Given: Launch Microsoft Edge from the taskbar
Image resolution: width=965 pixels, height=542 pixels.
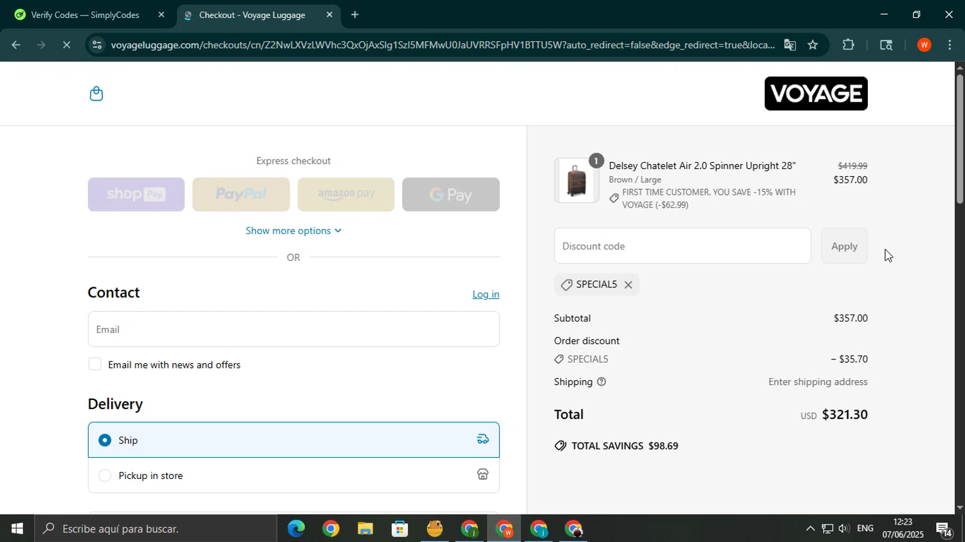Looking at the screenshot, I should pos(296,528).
